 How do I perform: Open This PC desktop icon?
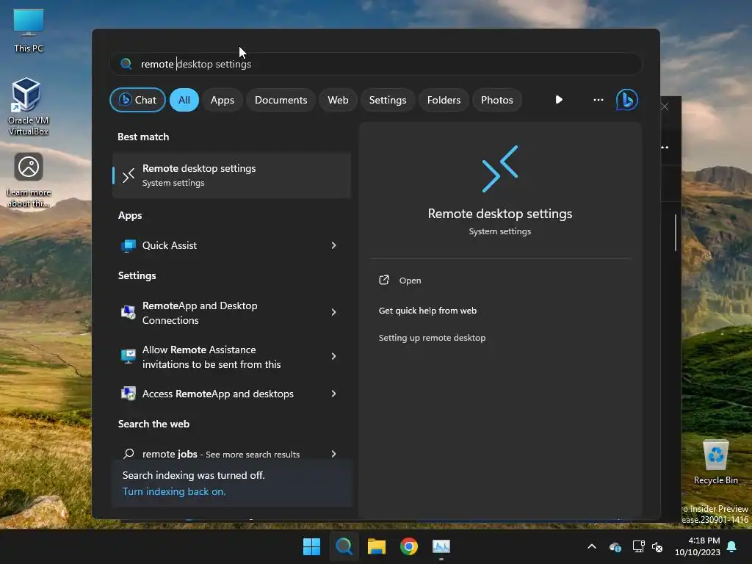(29, 29)
